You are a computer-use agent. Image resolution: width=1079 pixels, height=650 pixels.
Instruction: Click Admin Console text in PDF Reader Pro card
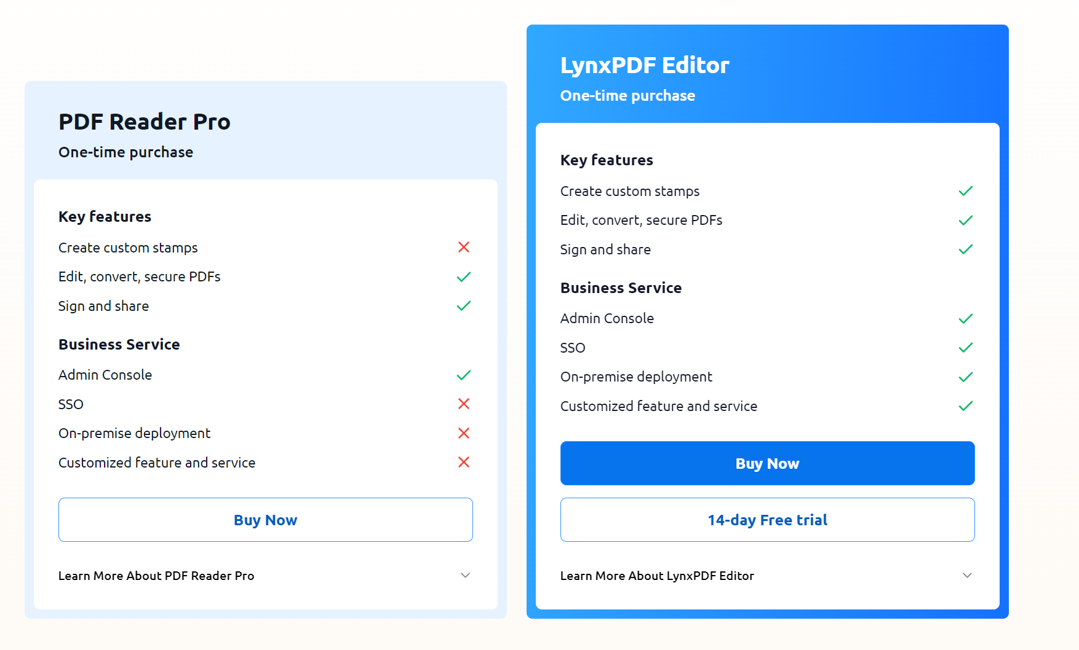(x=105, y=375)
